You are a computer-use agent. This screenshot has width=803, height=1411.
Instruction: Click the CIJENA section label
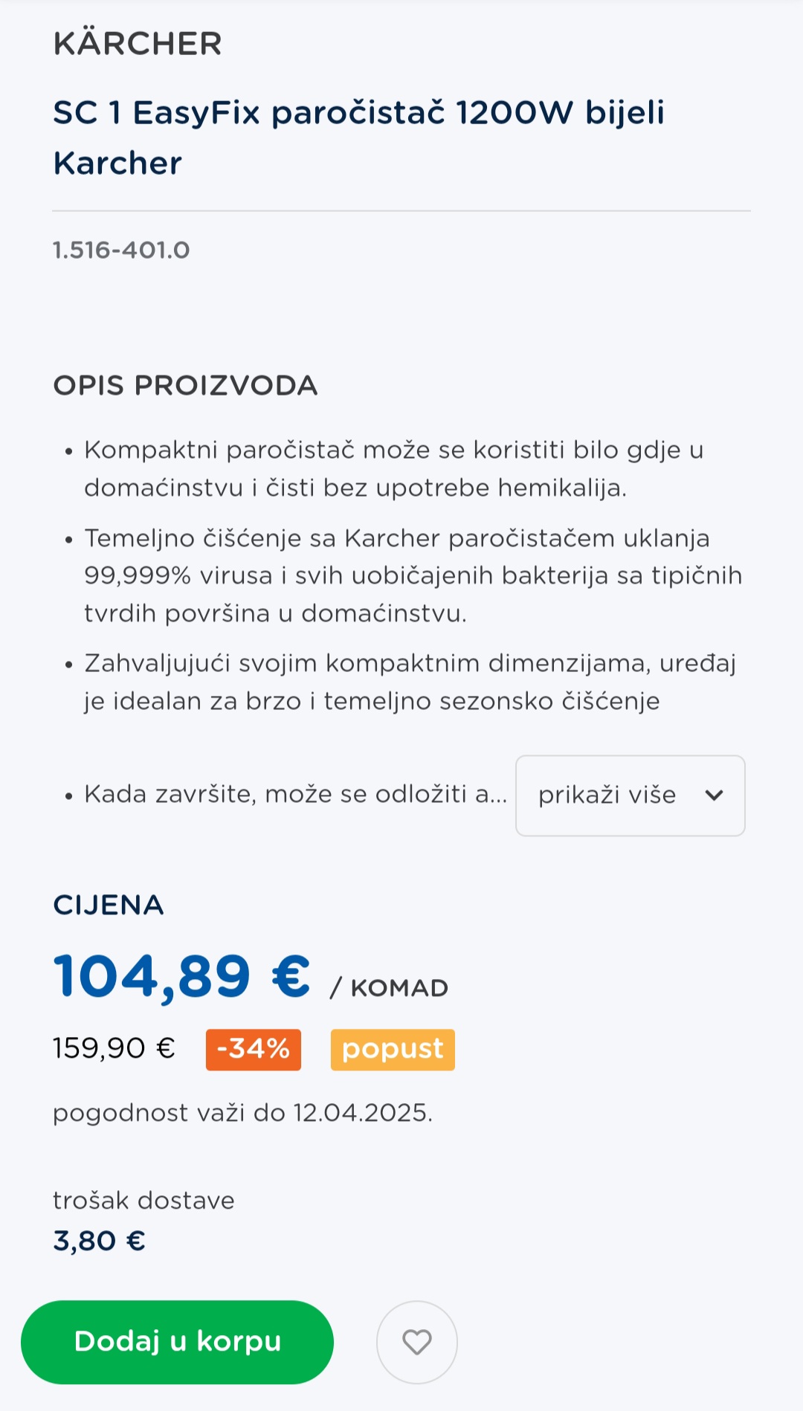(x=109, y=905)
